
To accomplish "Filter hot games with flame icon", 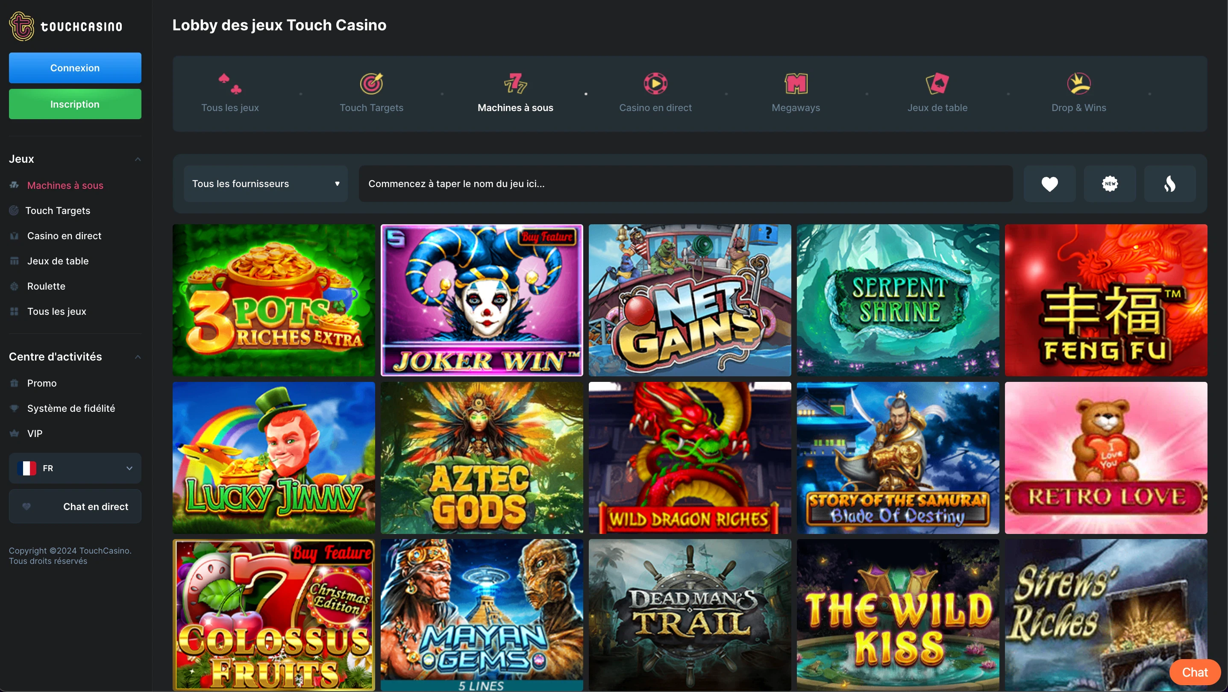I will click(x=1170, y=184).
